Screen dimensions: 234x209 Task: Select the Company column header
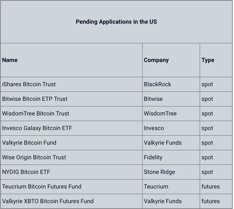[156, 60]
